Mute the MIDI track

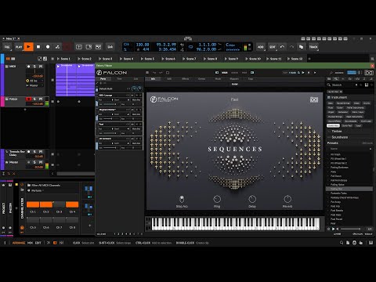tap(41, 67)
